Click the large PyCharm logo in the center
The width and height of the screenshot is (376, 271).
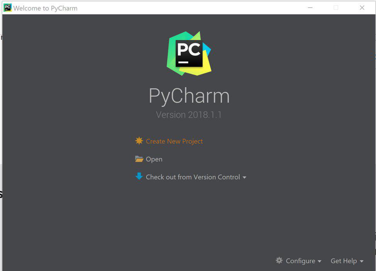tap(189, 53)
